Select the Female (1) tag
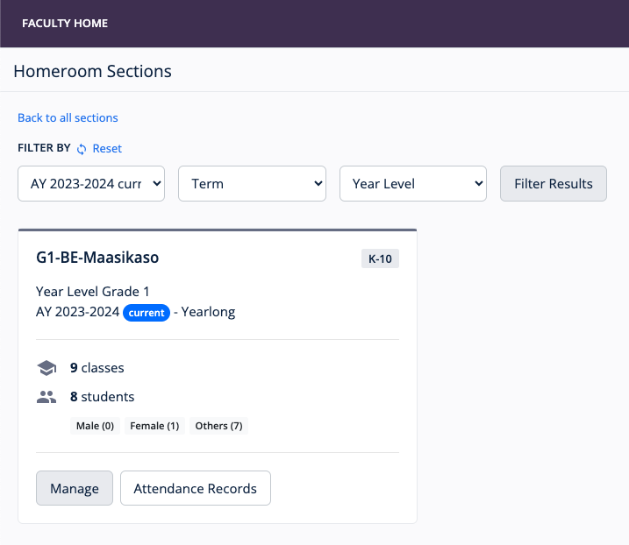 tap(154, 426)
